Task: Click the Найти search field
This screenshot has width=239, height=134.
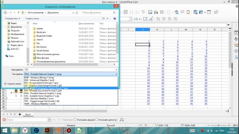Action: [x=27, y=120]
